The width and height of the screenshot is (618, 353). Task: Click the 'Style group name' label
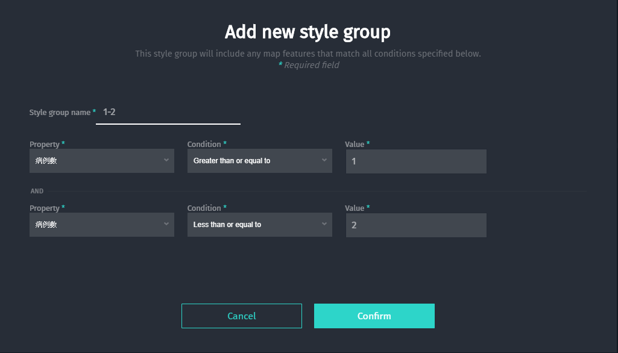[x=60, y=112]
